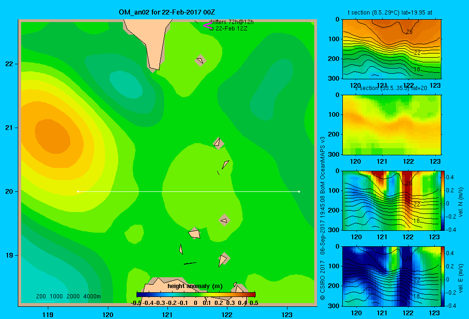Click the 18 contour label in temperature section
The width and height of the screenshot is (469, 319).
(x=417, y=69)
